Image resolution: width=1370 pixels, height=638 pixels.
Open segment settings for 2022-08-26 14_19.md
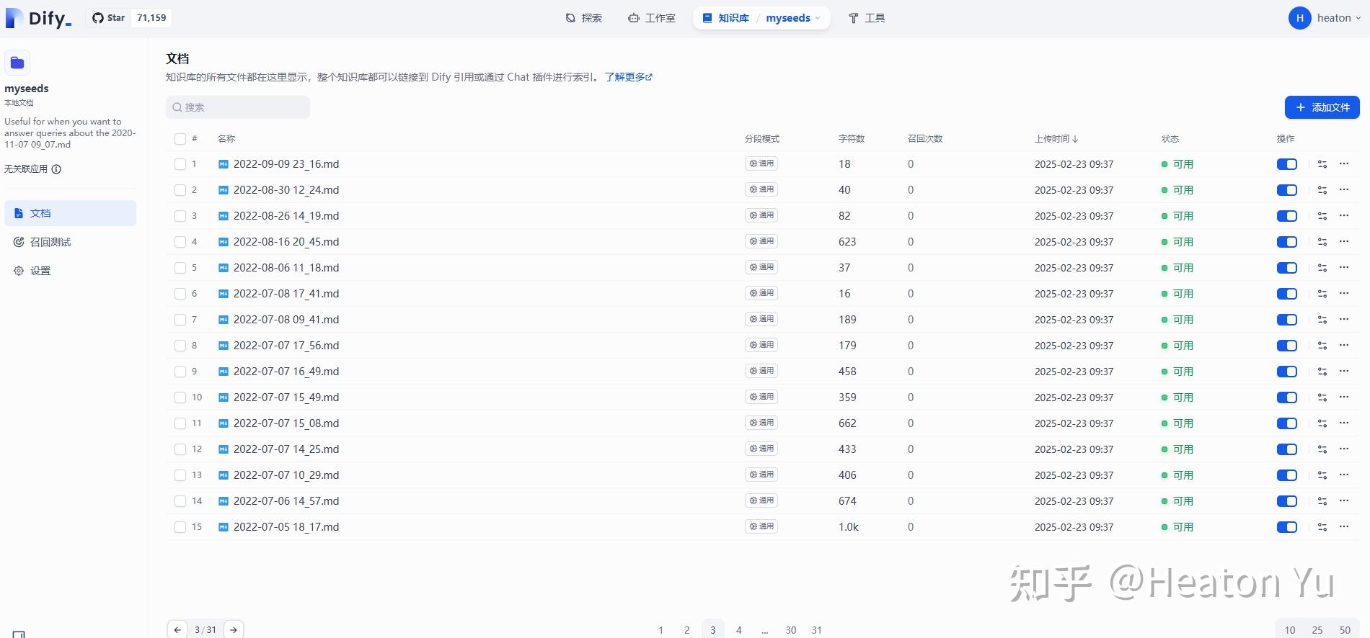point(1322,216)
